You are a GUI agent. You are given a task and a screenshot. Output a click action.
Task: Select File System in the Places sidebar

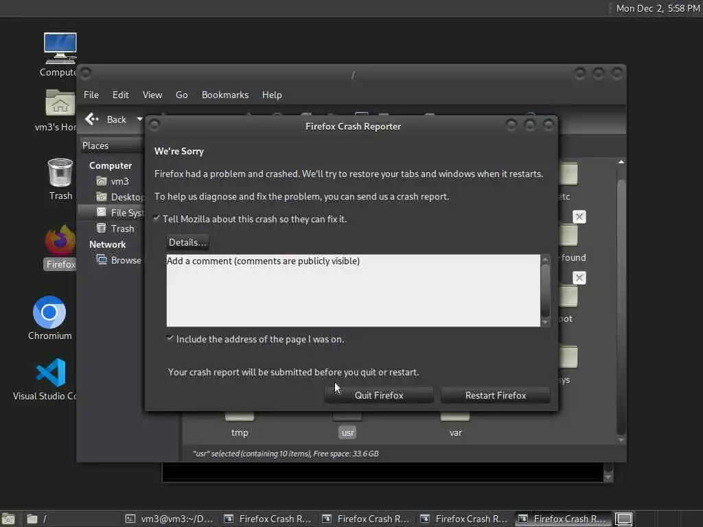[111, 213]
